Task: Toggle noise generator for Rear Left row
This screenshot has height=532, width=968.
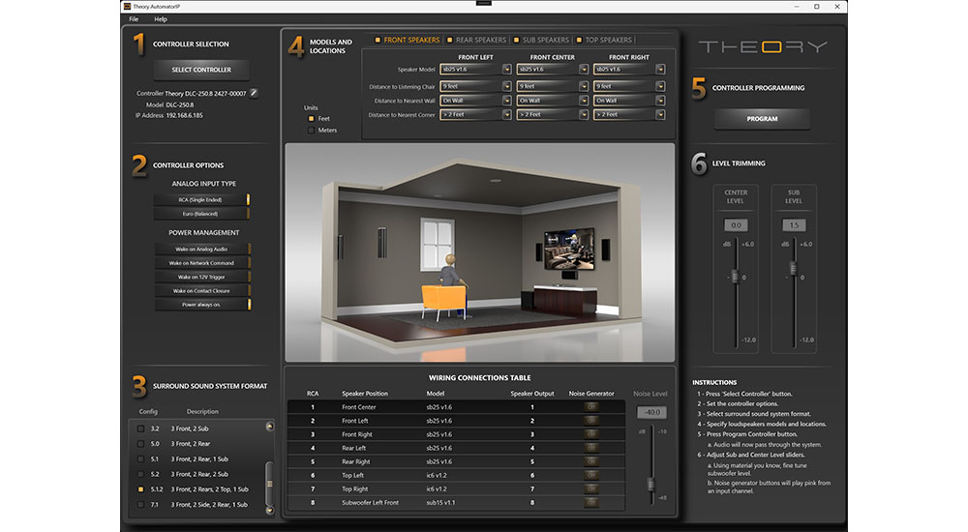Action: point(590,448)
